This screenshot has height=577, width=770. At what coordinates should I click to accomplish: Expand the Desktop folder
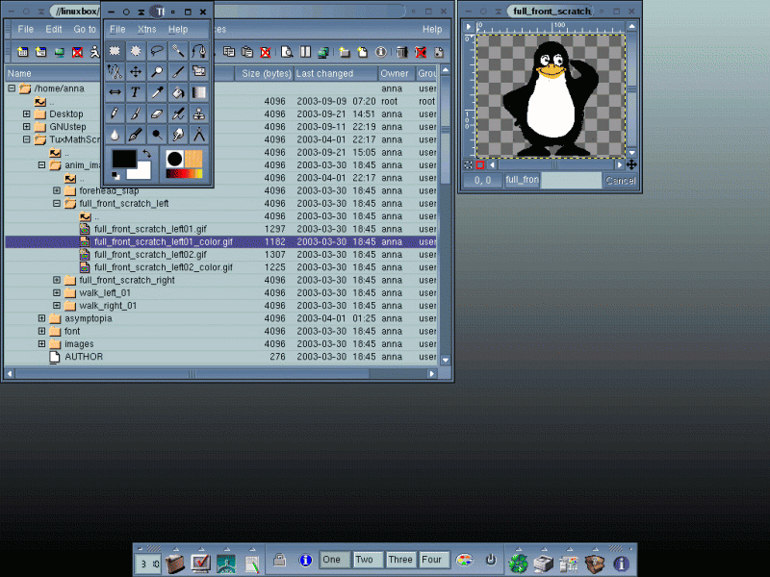pyautogui.click(x=27, y=113)
